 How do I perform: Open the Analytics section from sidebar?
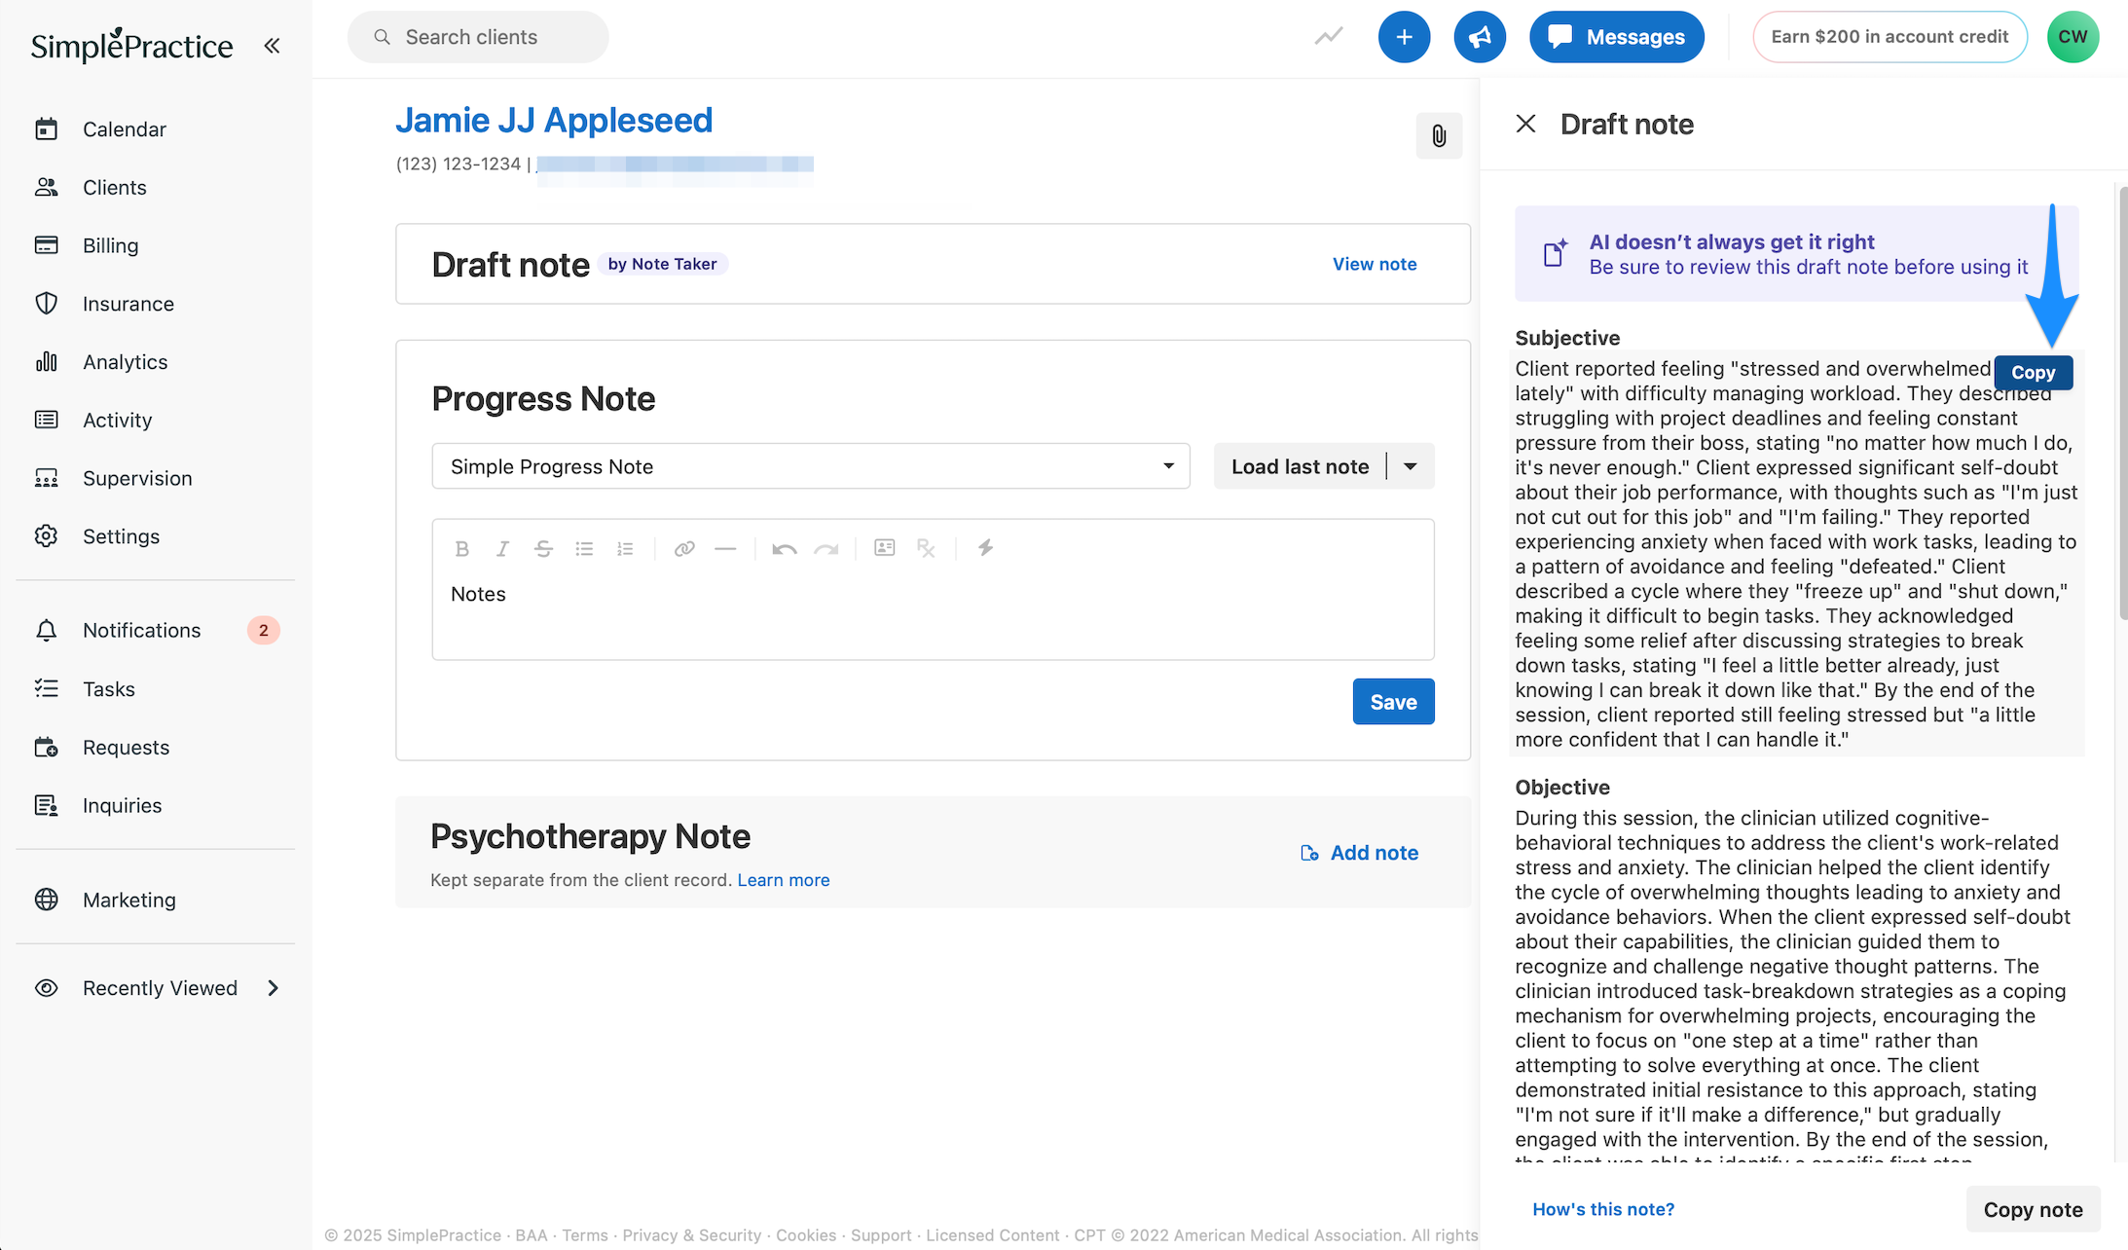pos(125,361)
